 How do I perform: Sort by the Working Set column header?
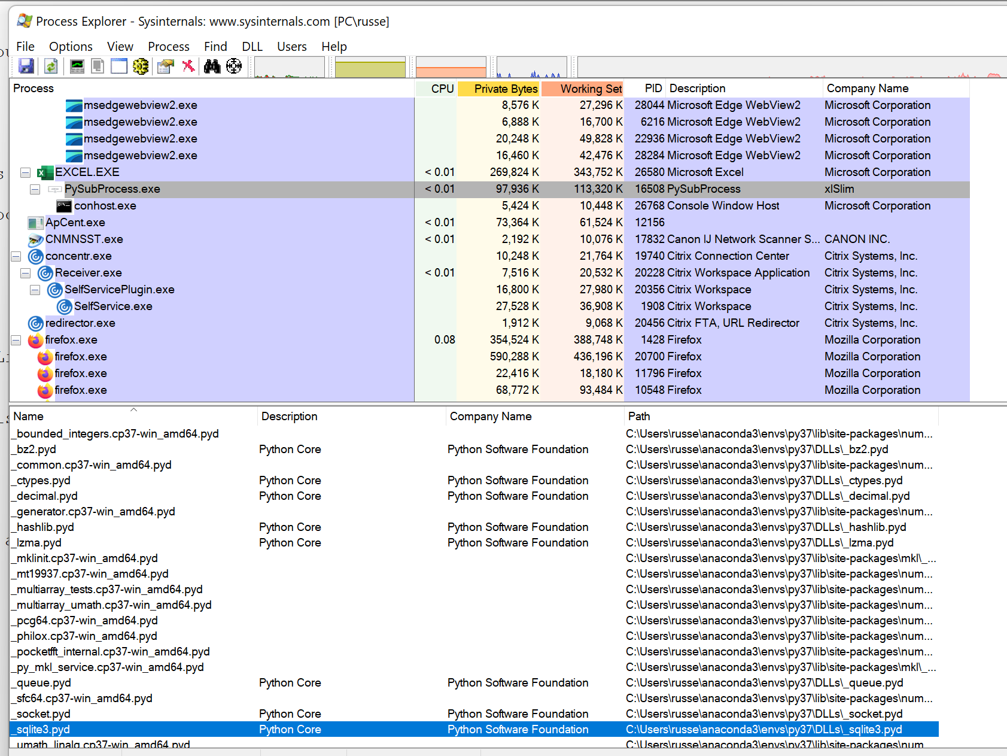pos(582,89)
